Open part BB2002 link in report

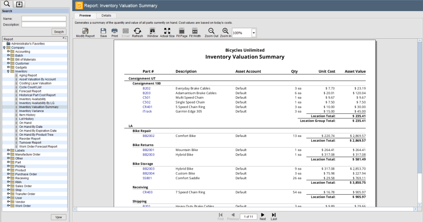pos(148,136)
